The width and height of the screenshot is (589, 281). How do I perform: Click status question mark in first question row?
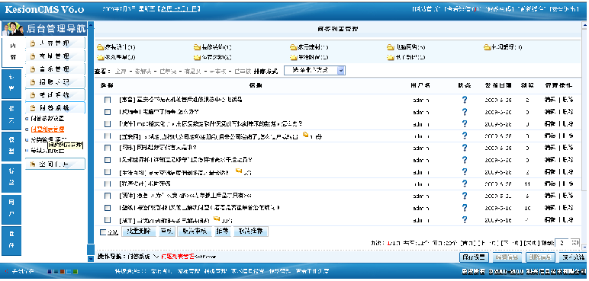click(465, 100)
